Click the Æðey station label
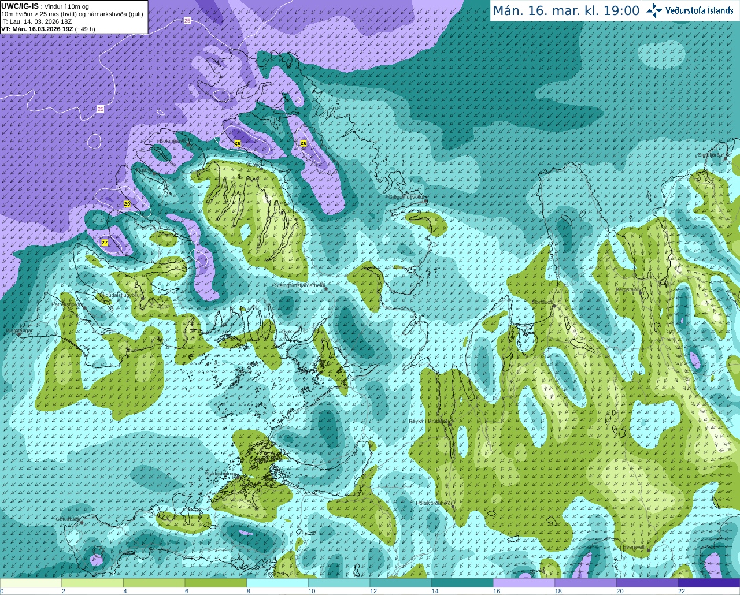The image size is (740, 595). point(253,165)
